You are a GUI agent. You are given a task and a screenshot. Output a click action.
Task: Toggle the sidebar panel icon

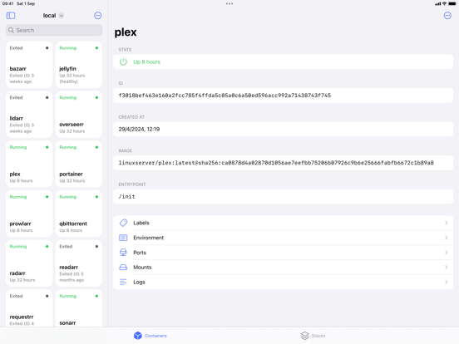11,16
